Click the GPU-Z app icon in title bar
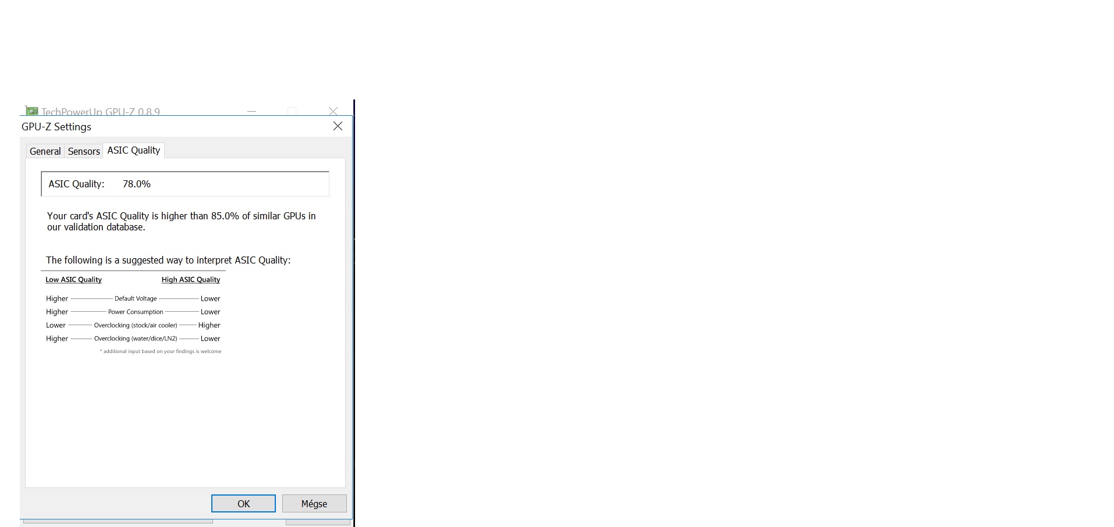1114x527 pixels. pyautogui.click(x=32, y=111)
